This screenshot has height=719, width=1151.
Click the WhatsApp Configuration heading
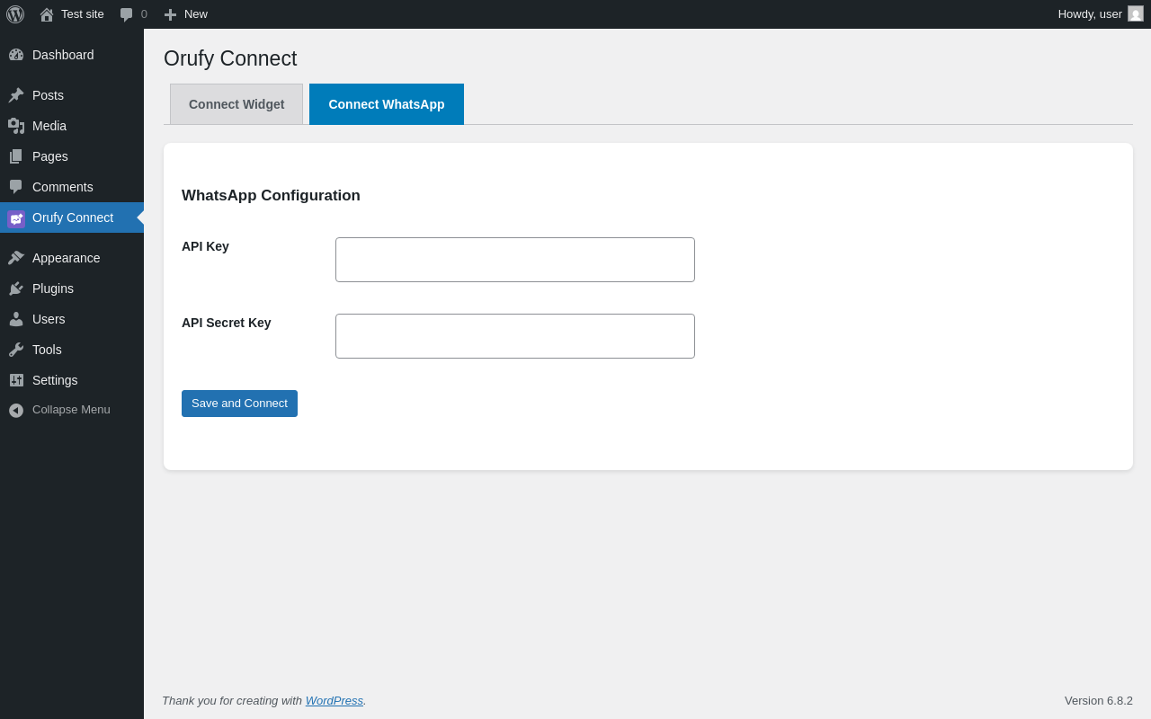271,196
